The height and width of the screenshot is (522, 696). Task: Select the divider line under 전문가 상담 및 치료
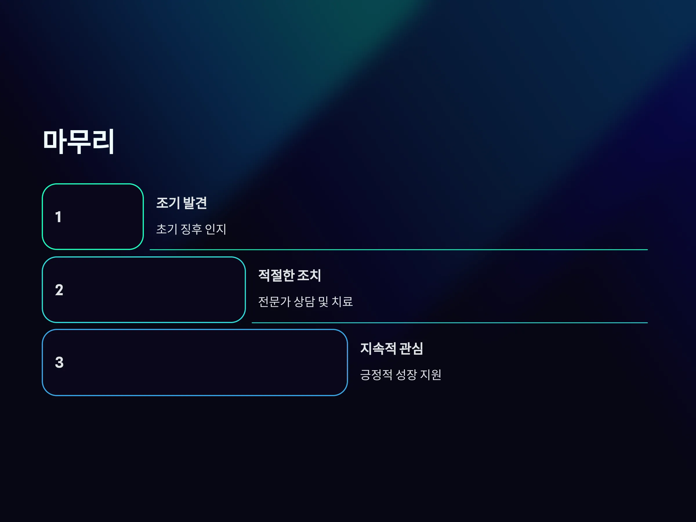[x=449, y=322]
